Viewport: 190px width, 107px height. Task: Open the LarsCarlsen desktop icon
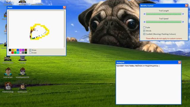coord(8,73)
